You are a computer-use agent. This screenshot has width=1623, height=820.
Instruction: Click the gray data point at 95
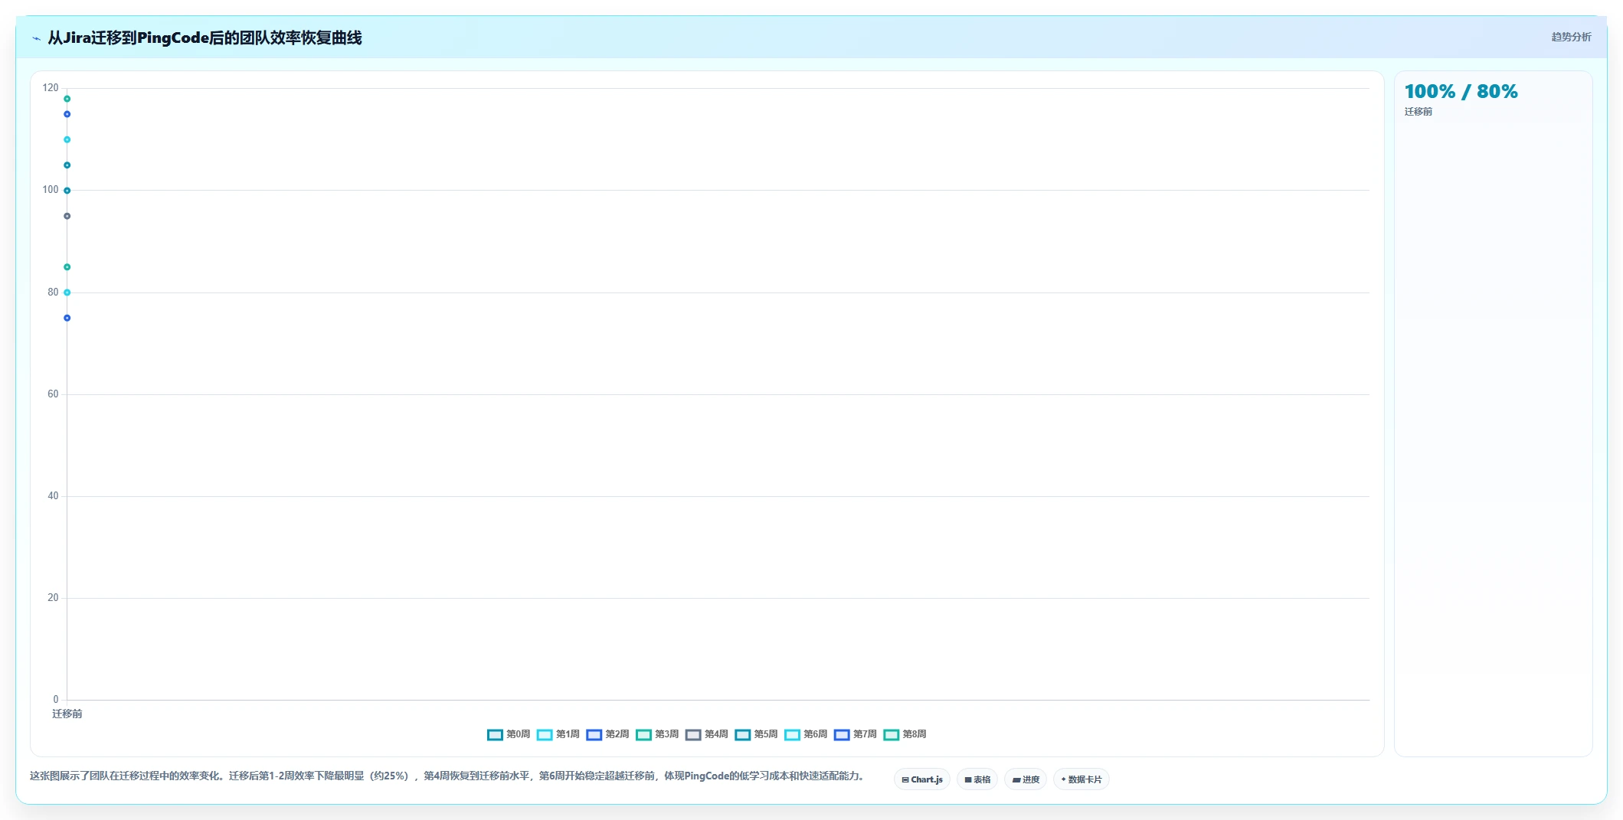(x=67, y=216)
